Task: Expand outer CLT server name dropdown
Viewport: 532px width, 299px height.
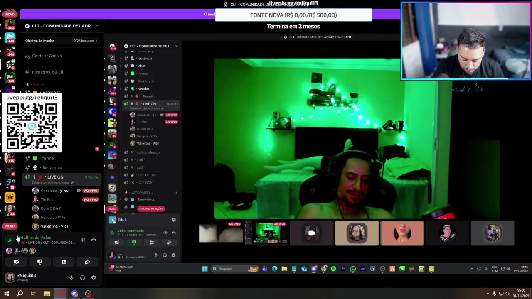Action: (x=97, y=26)
